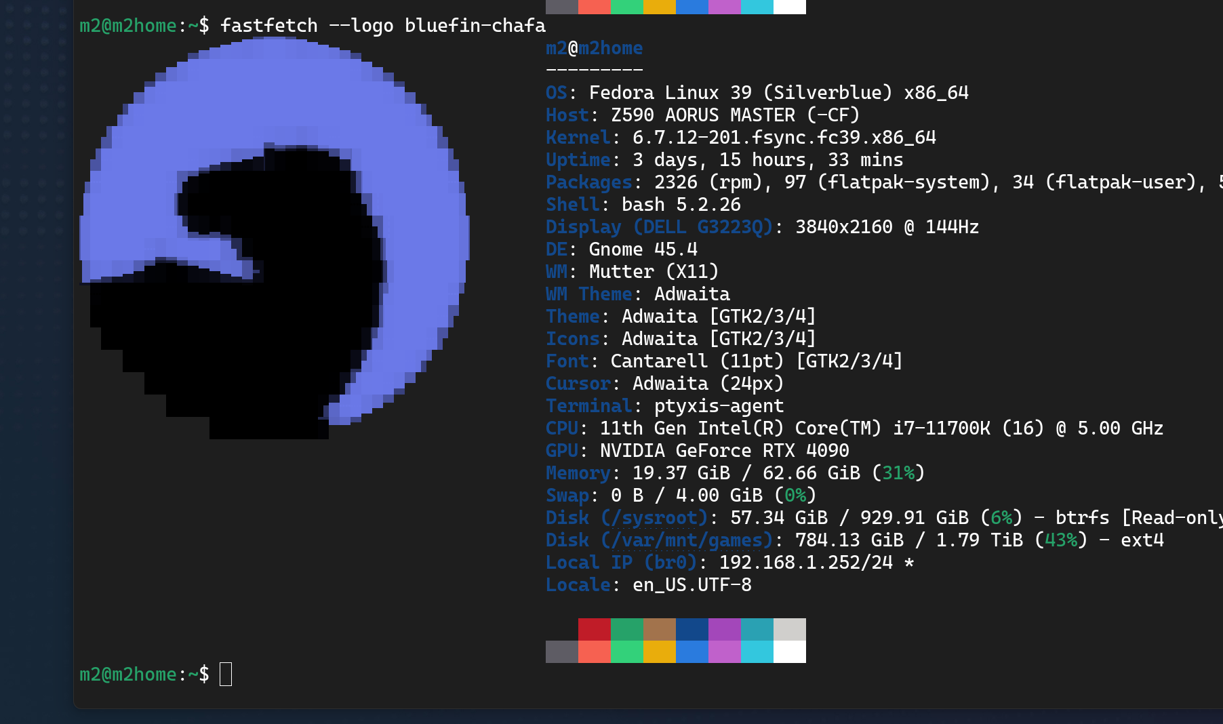This screenshot has height=724, width=1223.
Task: Click the 'fastfetch --logo bluefin-chafa' command text
Action: point(383,26)
